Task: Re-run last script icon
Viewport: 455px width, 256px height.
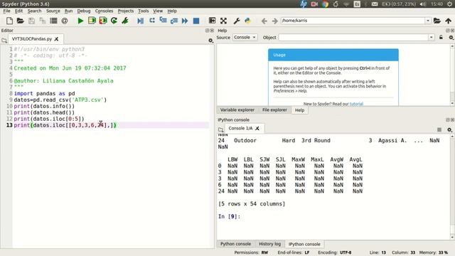Action: [x=114, y=21]
